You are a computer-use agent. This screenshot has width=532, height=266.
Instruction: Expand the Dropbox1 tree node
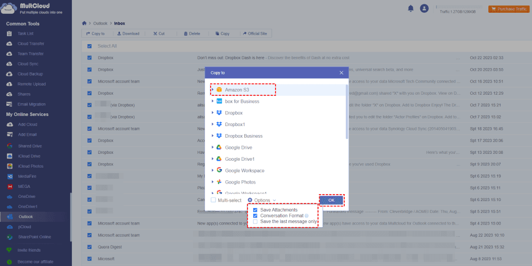(x=212, y=124)
